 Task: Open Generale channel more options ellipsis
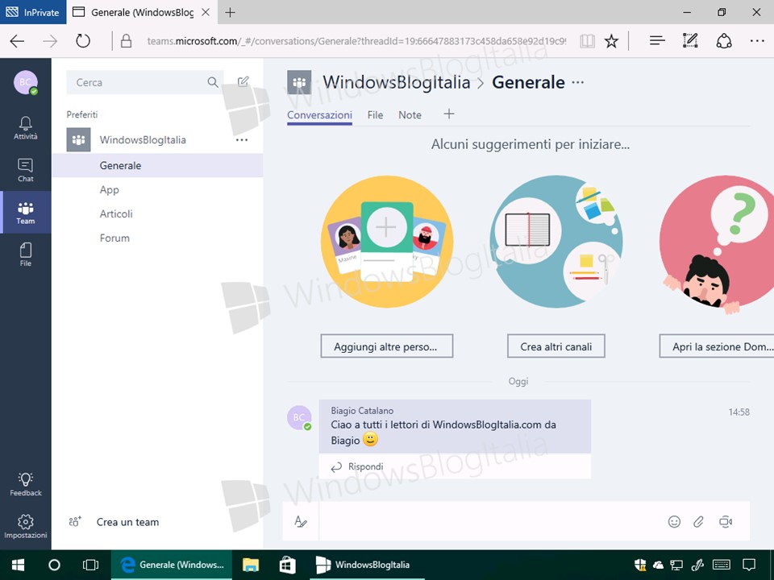(x=577, y=82)
